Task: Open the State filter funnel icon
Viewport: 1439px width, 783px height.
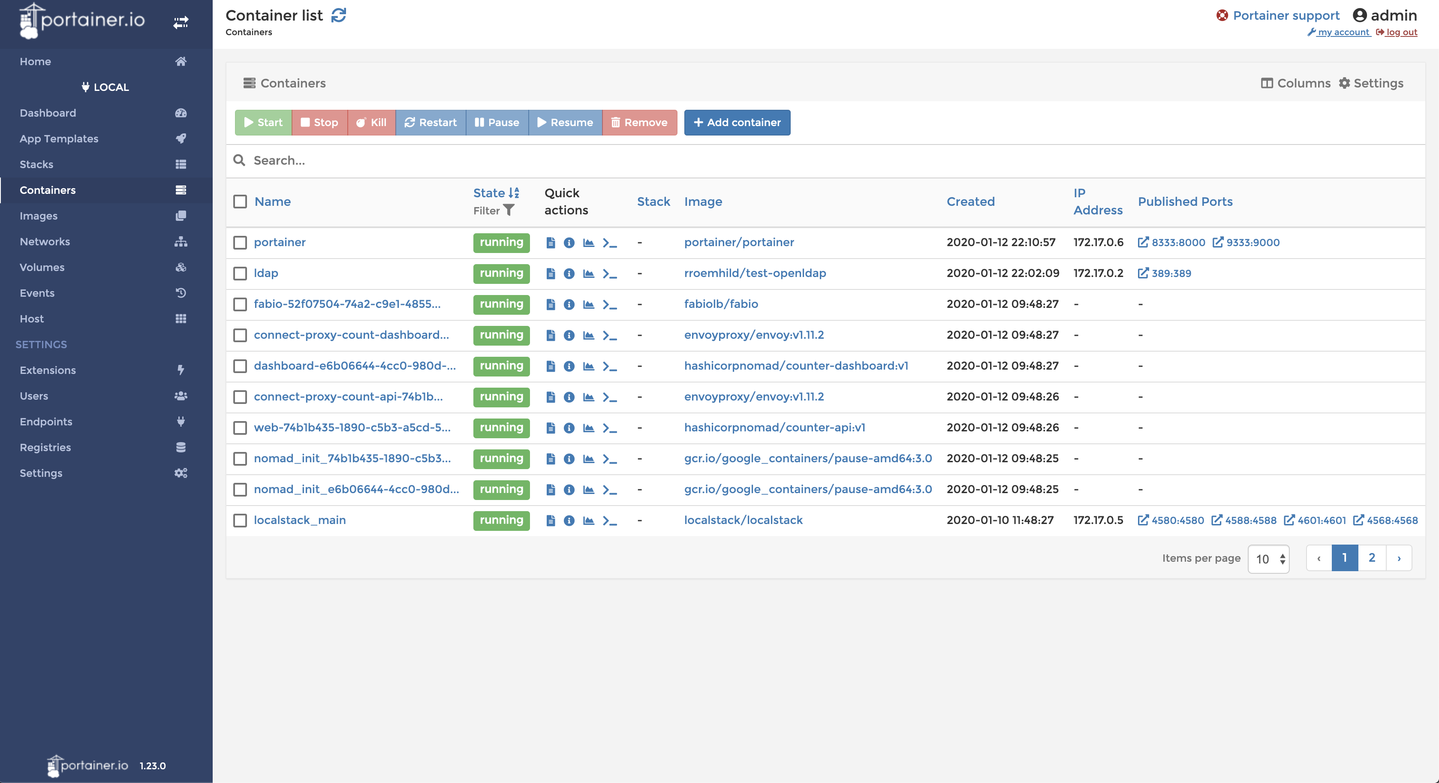Action: point(509,210)
